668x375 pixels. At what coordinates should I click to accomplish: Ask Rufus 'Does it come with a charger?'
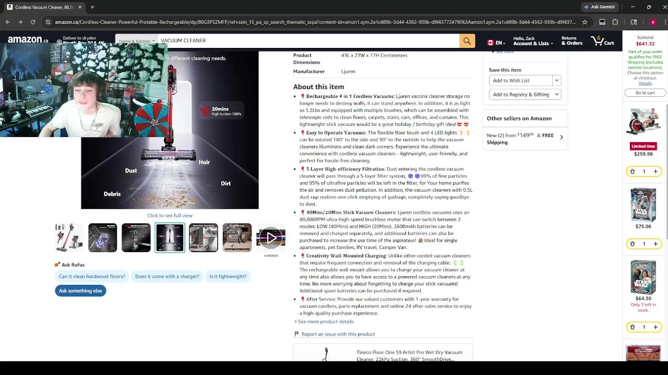point(167,277)
